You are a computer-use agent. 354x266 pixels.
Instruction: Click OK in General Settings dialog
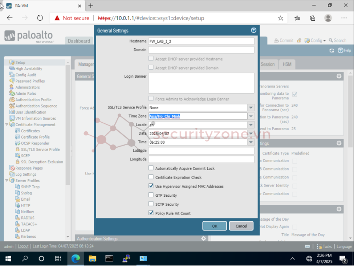[215, 226]
